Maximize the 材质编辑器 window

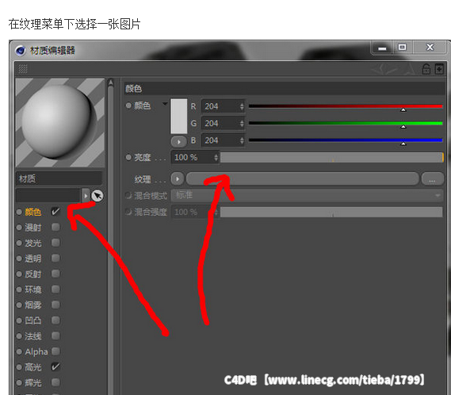point(403,48)
